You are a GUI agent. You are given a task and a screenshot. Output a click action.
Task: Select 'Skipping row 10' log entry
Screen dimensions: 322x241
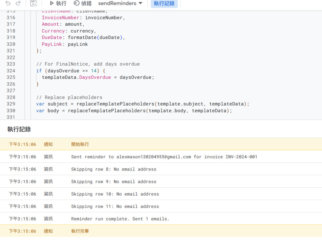pyautogui.click(x=161, y=194)
